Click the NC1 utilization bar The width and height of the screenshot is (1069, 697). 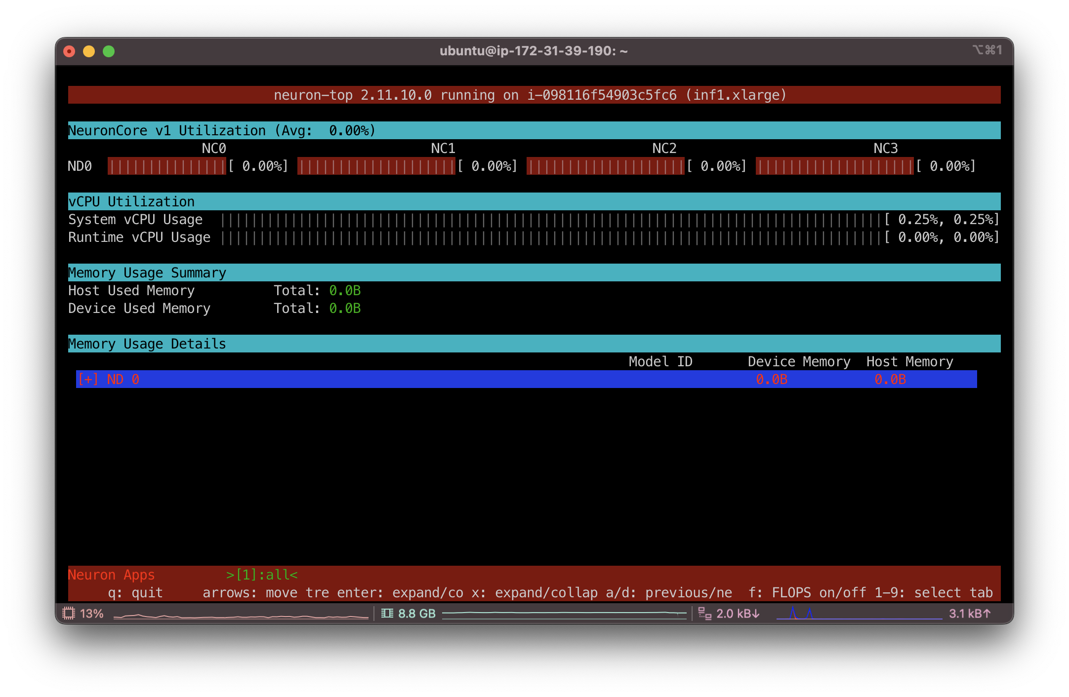[376, 166]
